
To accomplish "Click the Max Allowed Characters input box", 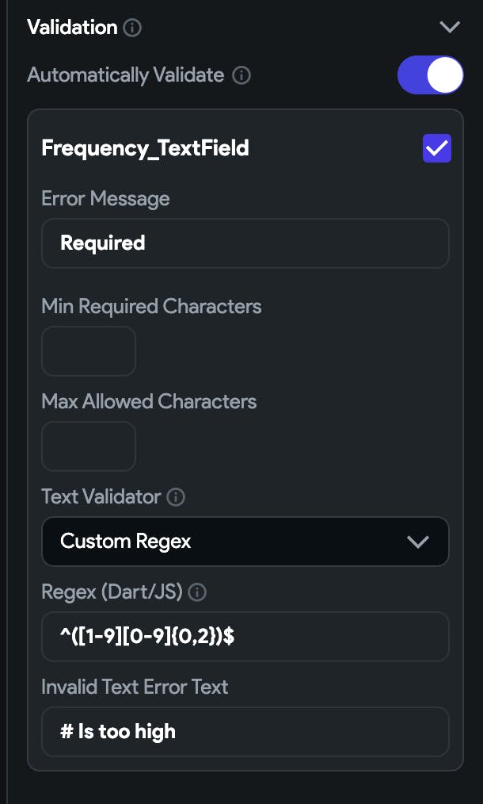I will (89, 446).
